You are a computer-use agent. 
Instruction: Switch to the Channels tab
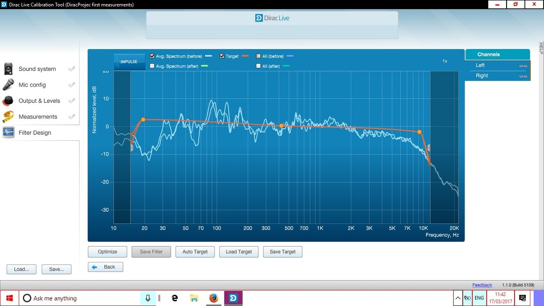(497, 54)
